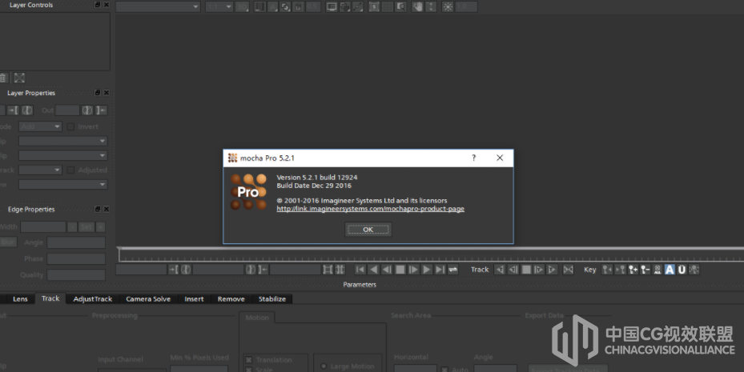Click the Edge Width input field
The height and width of the screenshot is (372, 744).
click(x=43, y=227)
